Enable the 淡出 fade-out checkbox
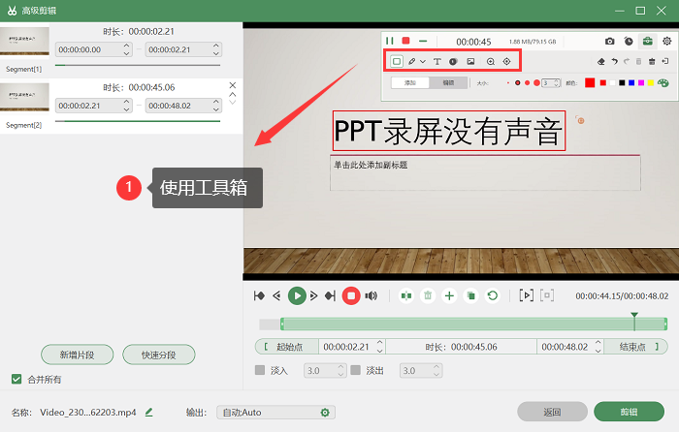Viewport: 679px width, 432px height. tap(356, 370)
